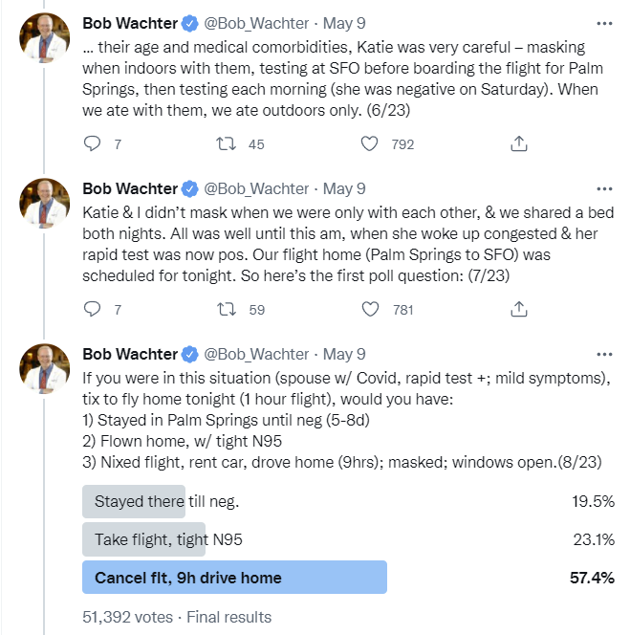The image size is (630, 635).
Task: Like the tweet with 781 likes
Action: [x=370, y=309]
